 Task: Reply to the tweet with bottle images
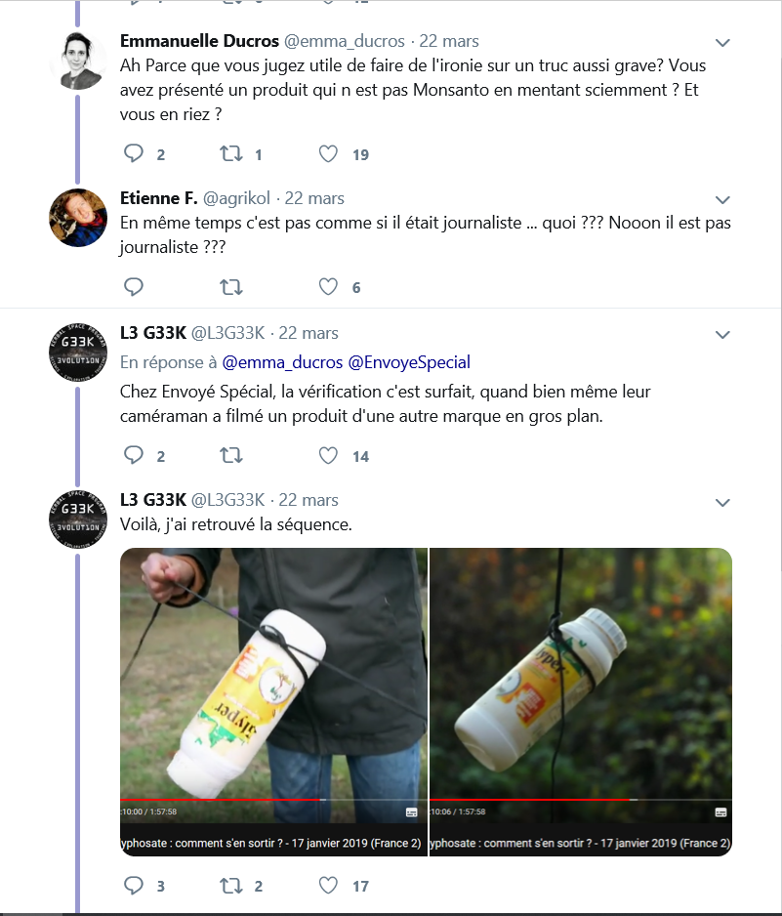(x=134, y=886)
